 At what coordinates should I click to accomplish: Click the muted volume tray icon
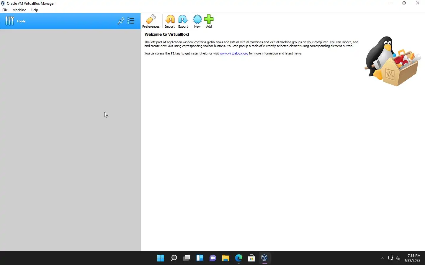point(398,258)
